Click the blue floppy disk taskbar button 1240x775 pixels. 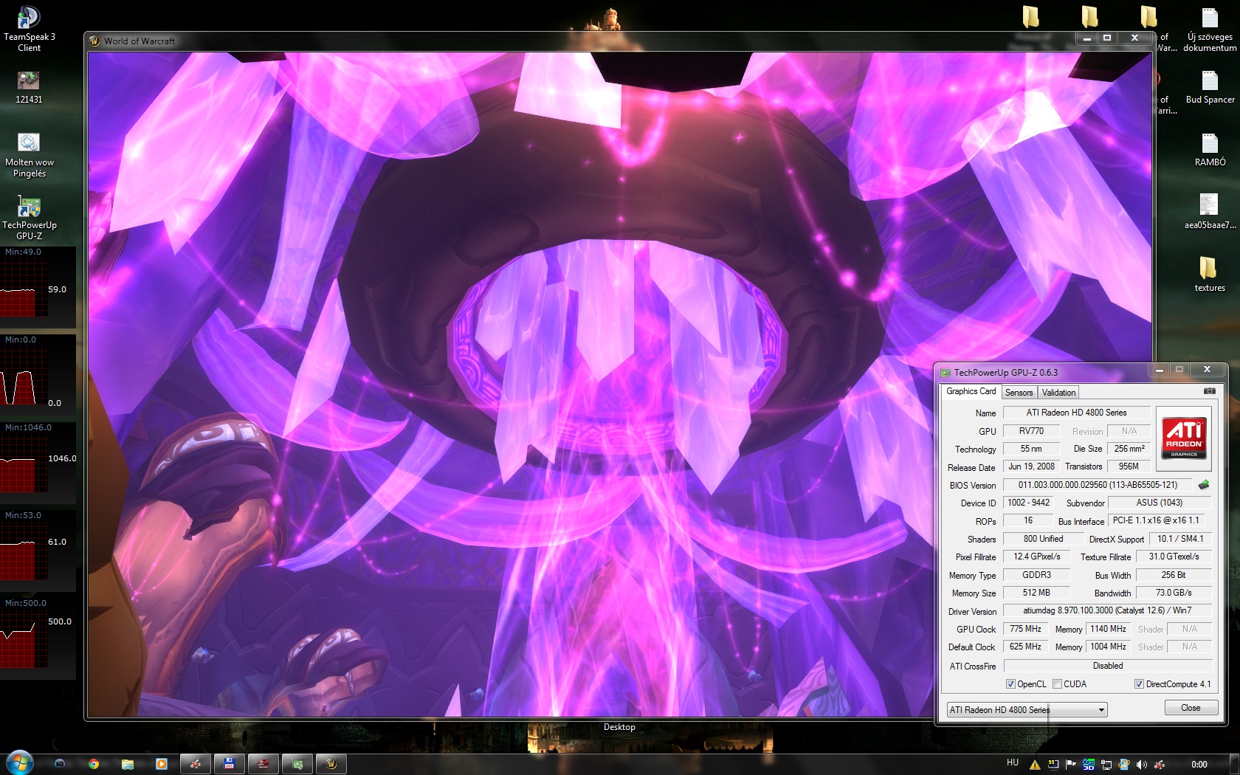[230, 764]
